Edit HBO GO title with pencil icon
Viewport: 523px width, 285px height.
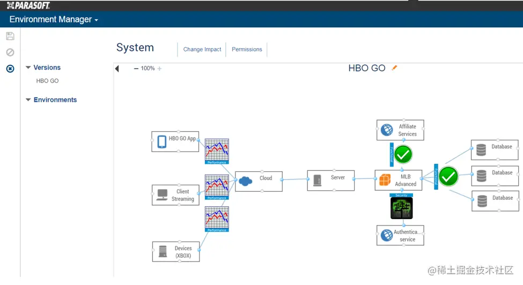tap(395, 68)
